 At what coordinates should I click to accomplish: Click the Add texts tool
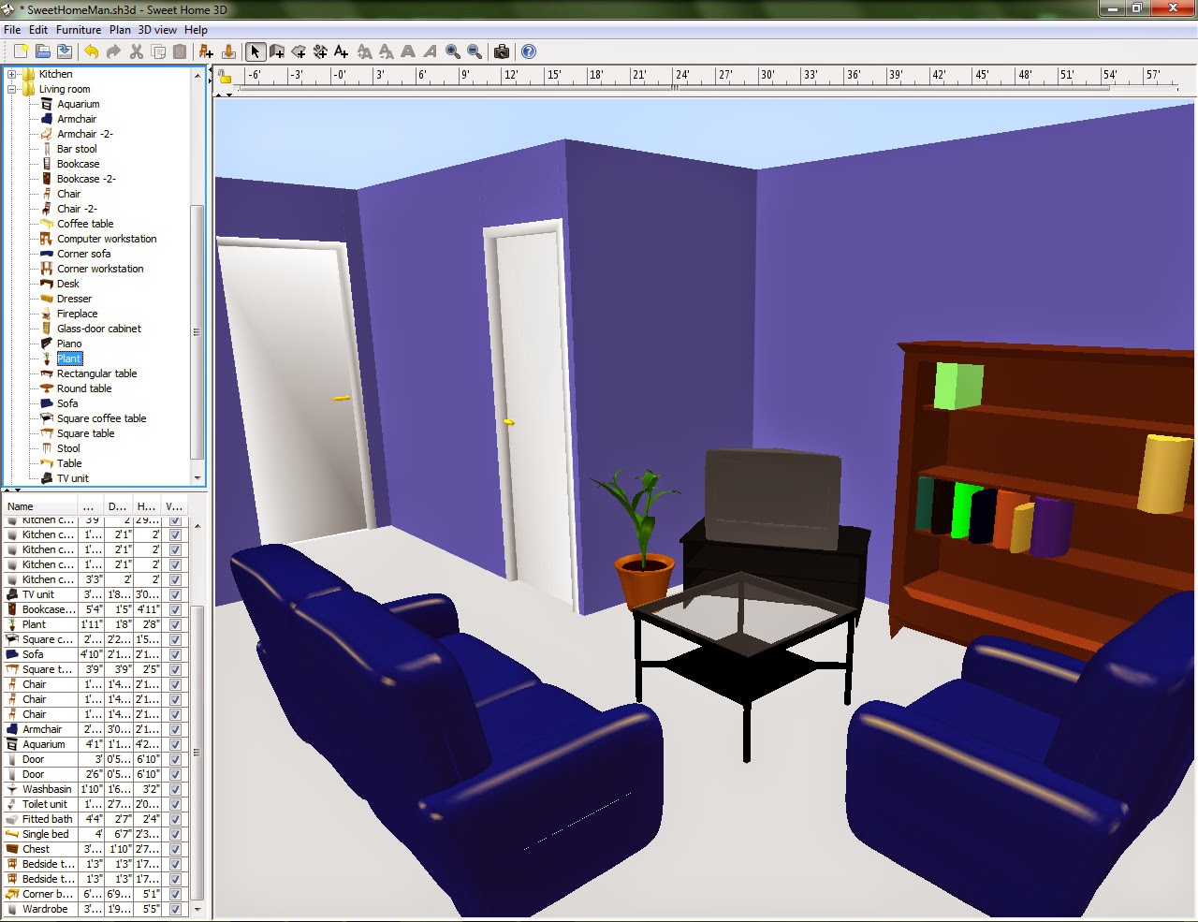(x=342, y=51)
